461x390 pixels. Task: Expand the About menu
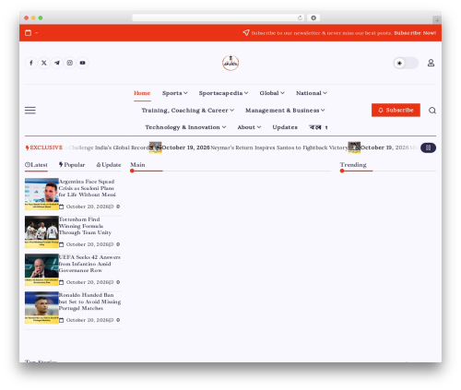249,127
